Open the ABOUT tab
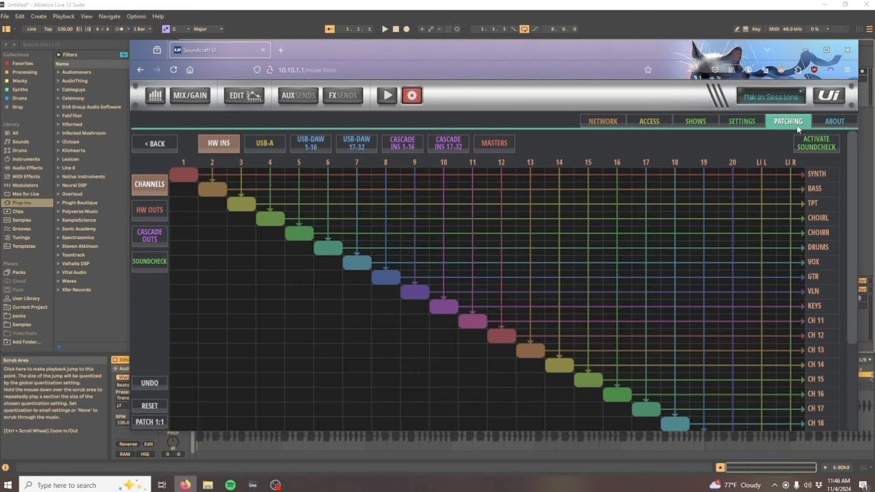This screenshot has height=492, width=875. [835, 121]
